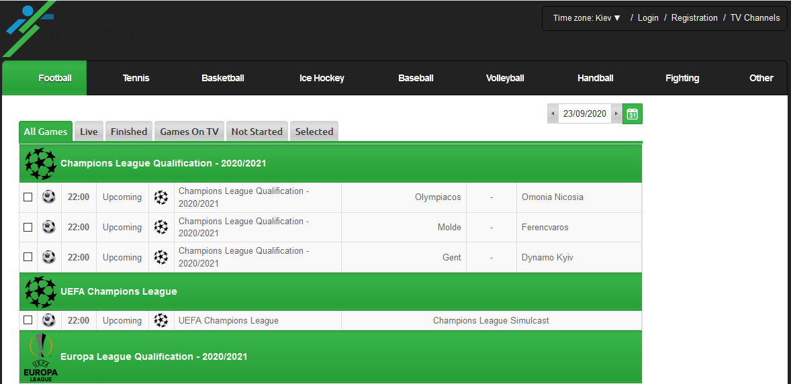
Task: Go to the next date with the right arrow
Action: coord(616,113)
